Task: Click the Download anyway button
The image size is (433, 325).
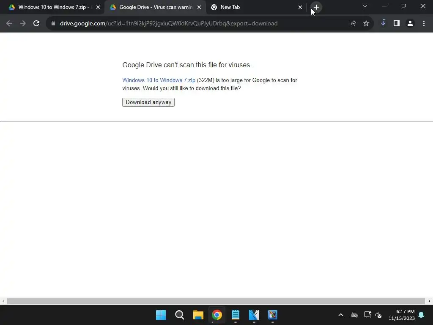Action: (x=148, y=102)
